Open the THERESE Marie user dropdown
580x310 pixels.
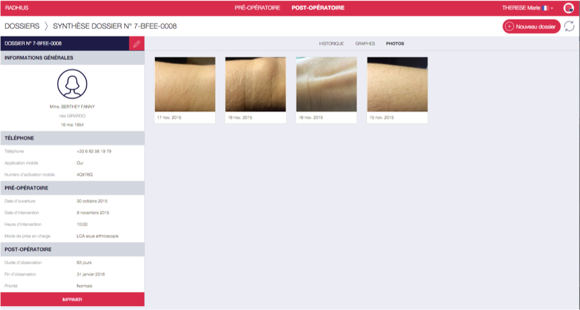click(528, 8)
